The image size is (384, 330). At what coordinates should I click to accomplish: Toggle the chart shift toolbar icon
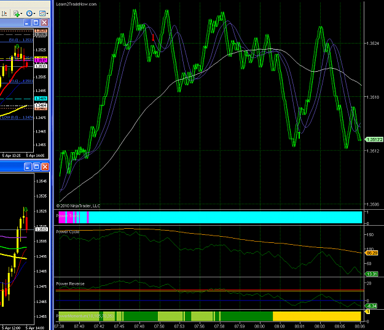pyautogui.click(x=4, y=13)
